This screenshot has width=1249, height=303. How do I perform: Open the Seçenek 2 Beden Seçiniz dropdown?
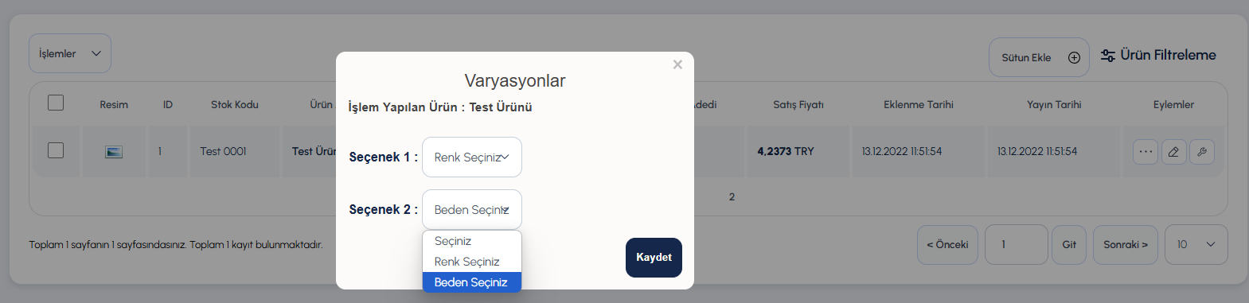point(472,210)
